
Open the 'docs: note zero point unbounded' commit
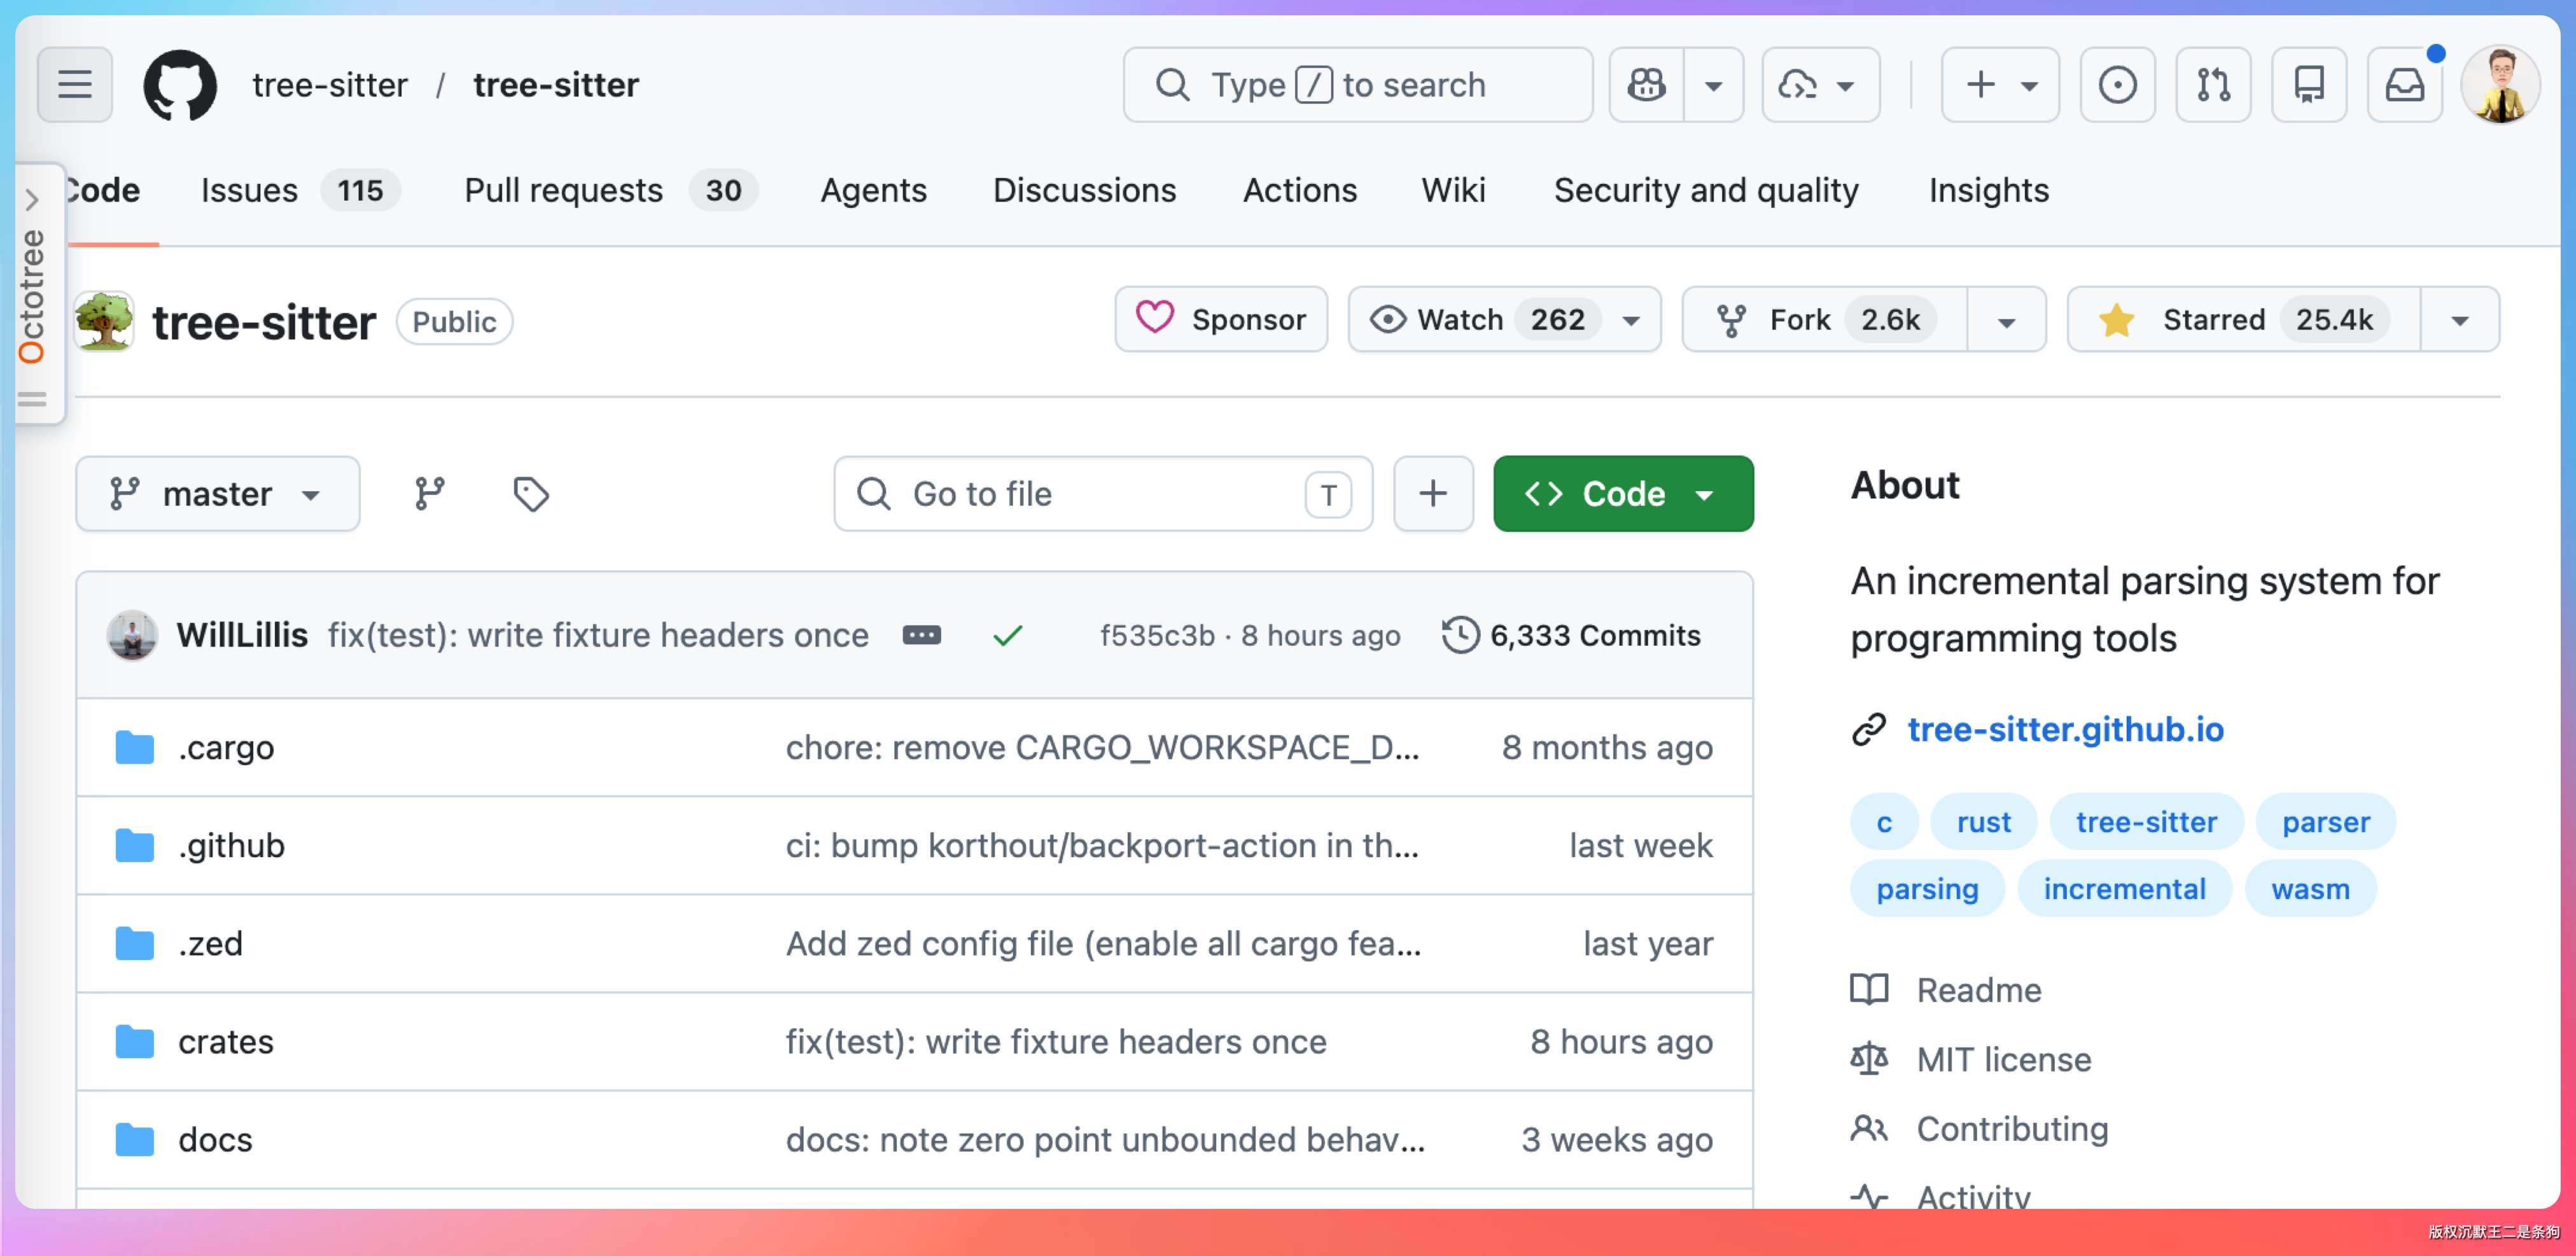tap(1105, 1139)
